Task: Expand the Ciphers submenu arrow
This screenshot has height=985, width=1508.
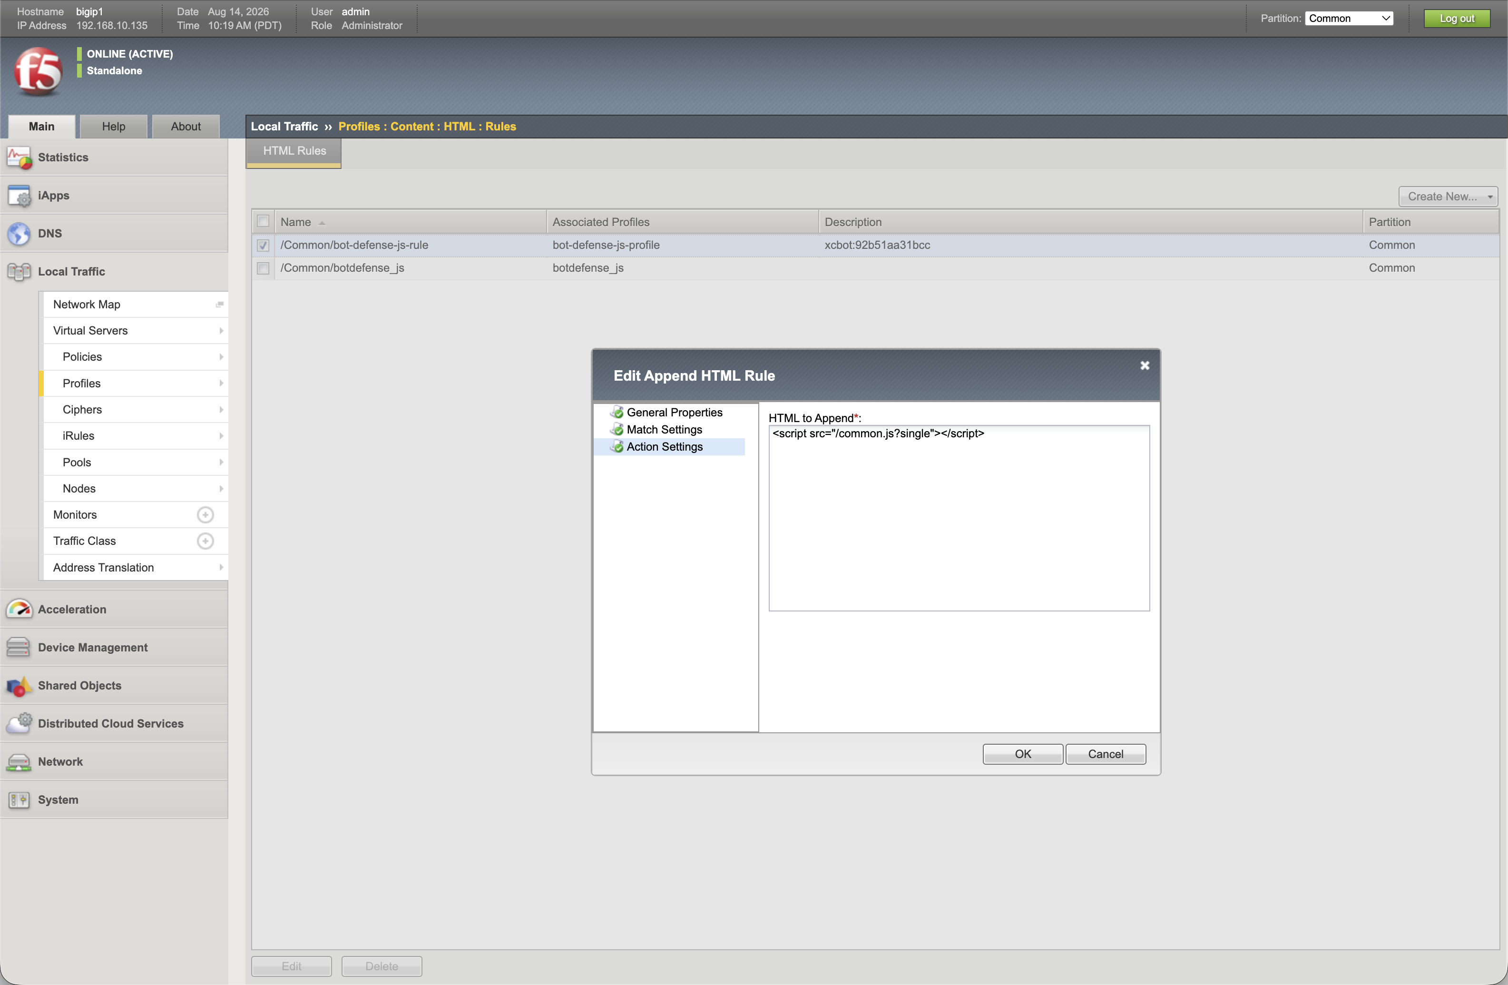Action: point(221,410)
